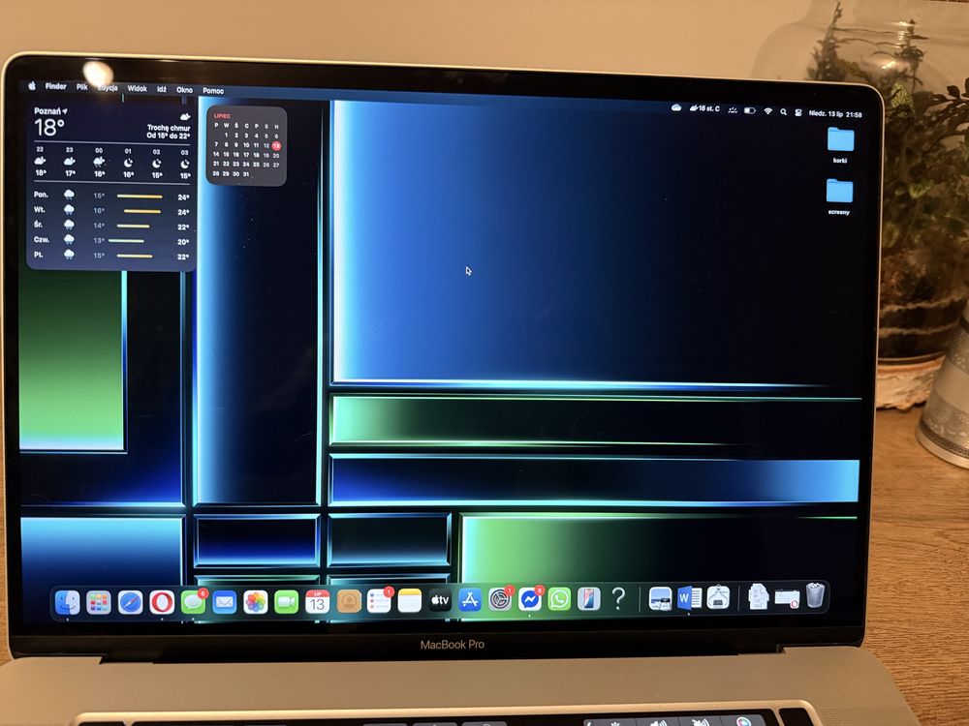
Task: Open the Notes app
Action: [409, 601]
